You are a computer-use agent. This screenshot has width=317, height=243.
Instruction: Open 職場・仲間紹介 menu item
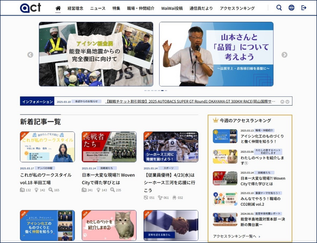coord(140,8)
